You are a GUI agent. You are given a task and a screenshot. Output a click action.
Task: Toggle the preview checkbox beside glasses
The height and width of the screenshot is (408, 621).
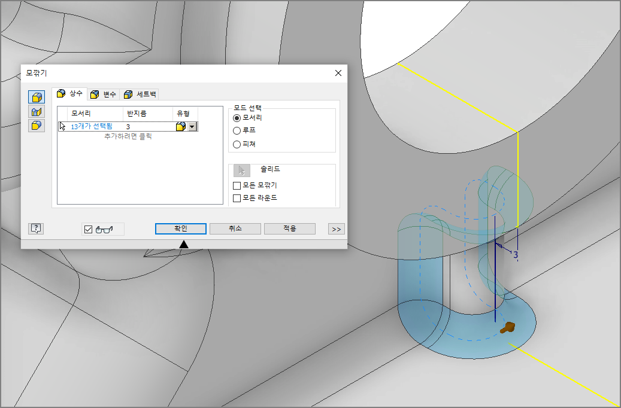(x=88, y=229)
